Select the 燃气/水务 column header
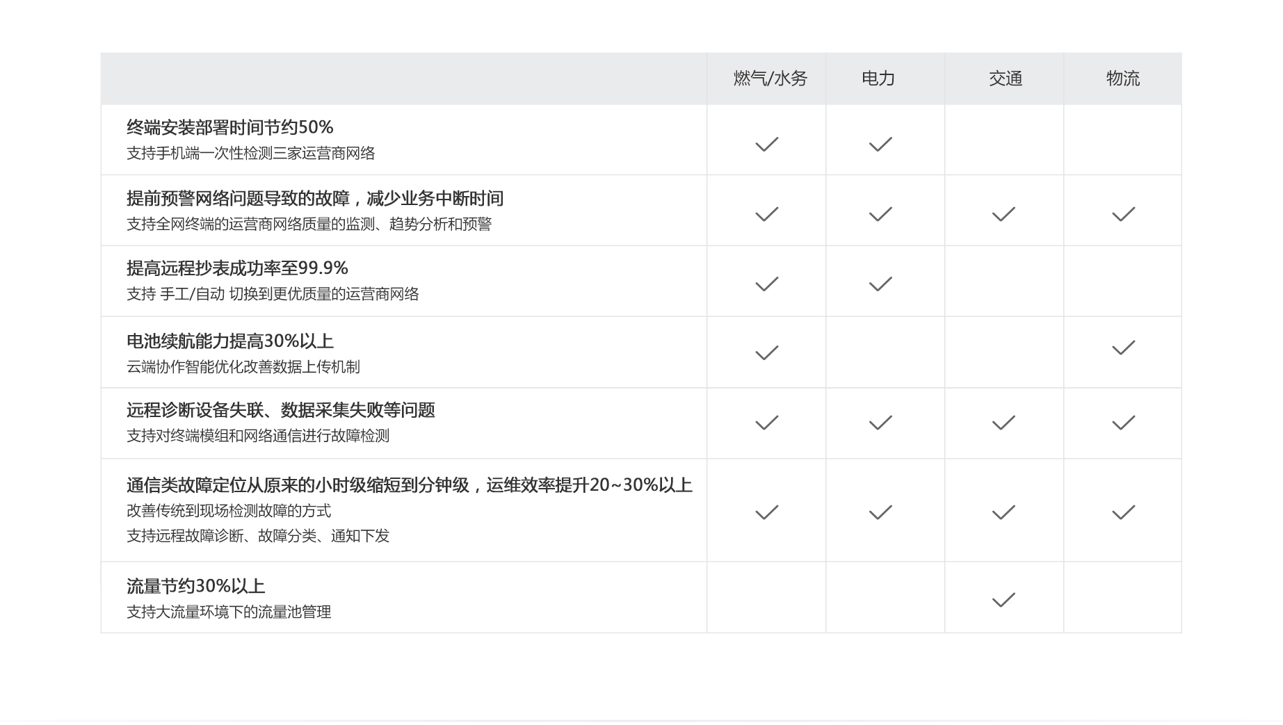The height and width of the screenshot is (725, 1283). 770,79
